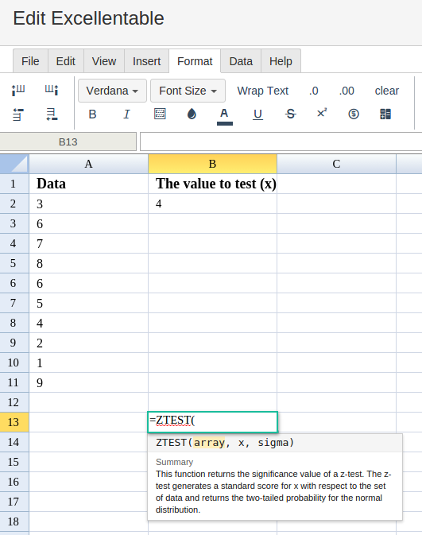
Task: Click the clear formatting button
Action: (x=386, y=91)
